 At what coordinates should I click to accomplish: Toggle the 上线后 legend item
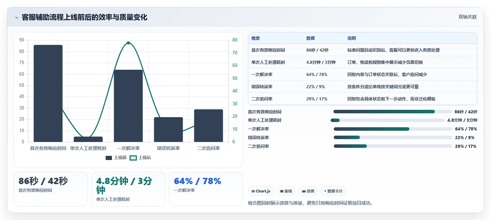tap(140, 158)
